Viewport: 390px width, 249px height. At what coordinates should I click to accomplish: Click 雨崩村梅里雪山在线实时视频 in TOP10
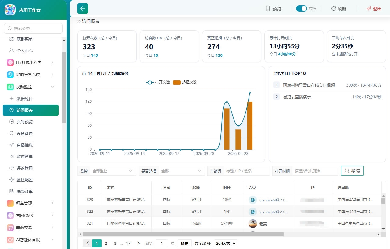tap(309, 85)
